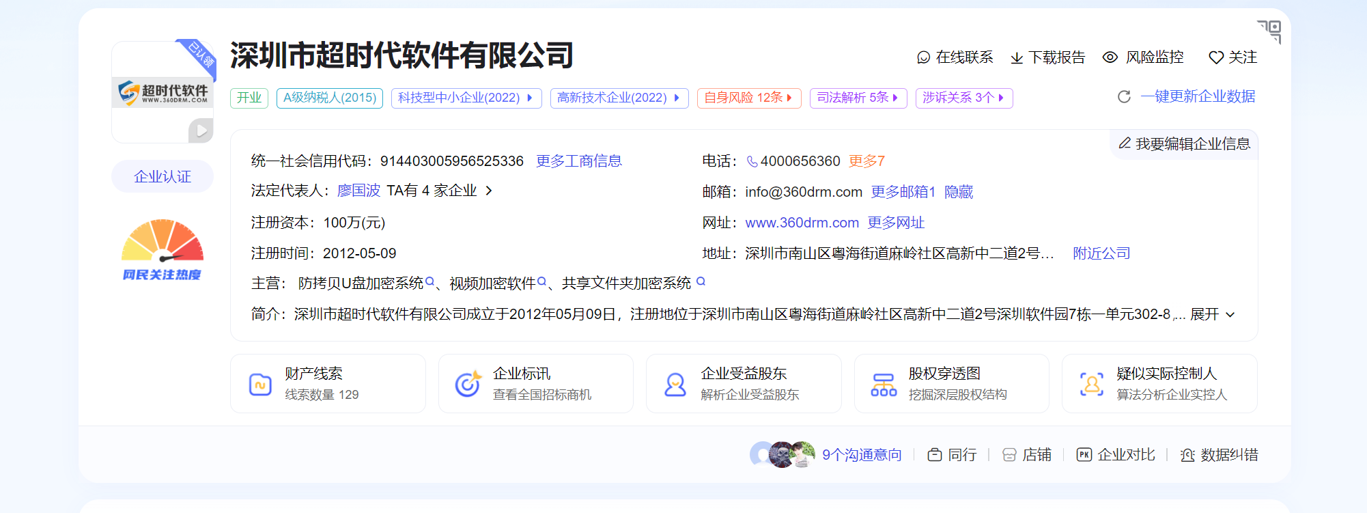The height and width of the screenshot is (513, 1367).
Task: Expand the 司法解析 5条 tag
Action: tap(858, 98)
